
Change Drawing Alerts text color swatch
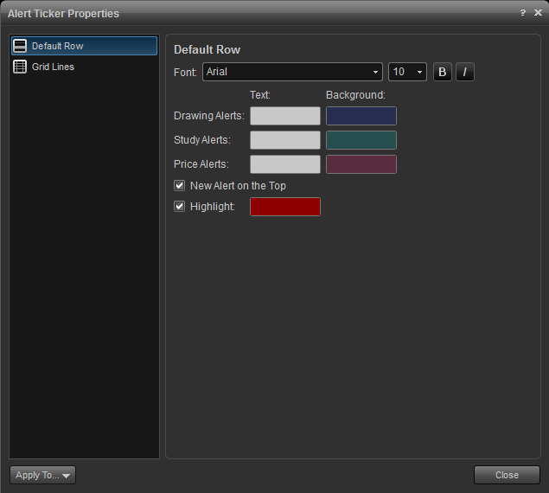coord(285,116)
